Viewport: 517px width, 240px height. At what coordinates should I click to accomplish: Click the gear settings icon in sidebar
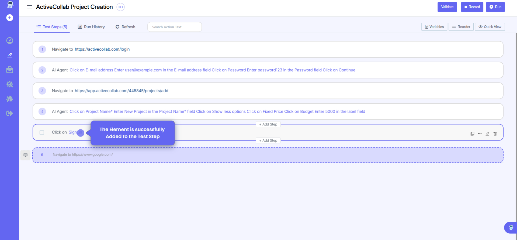10,84
